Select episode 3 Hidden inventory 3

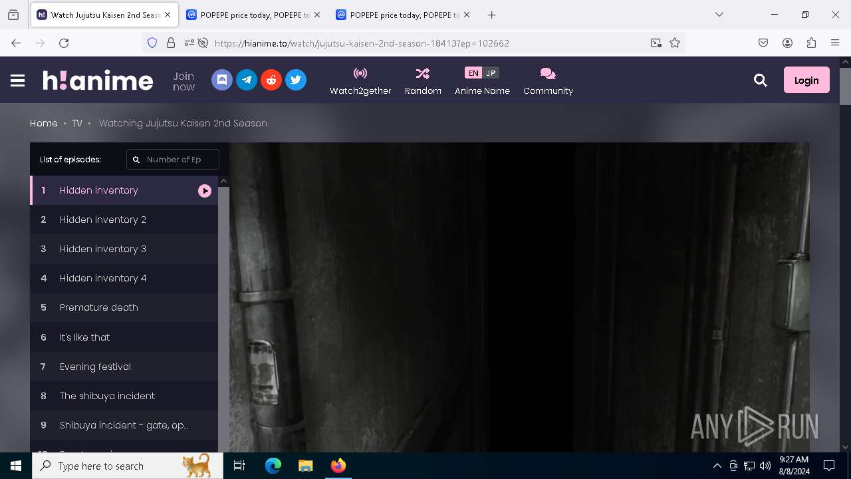pyautogui.click(x=124, y=249)
